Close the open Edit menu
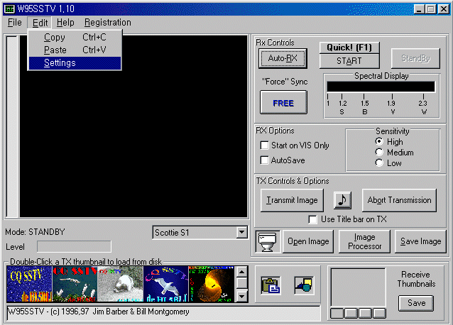The image size is (453, 325). tap(40, 23)
